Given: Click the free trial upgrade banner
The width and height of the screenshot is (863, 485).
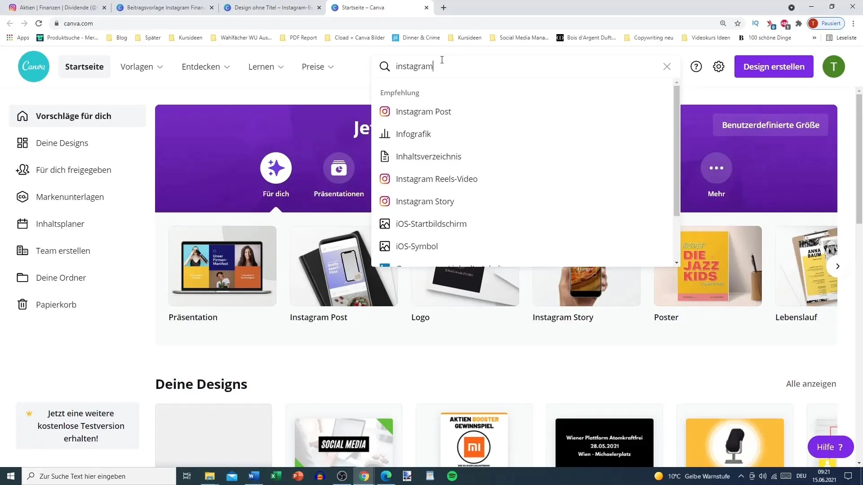Looking at the screenshot, I should click(77, 426).
